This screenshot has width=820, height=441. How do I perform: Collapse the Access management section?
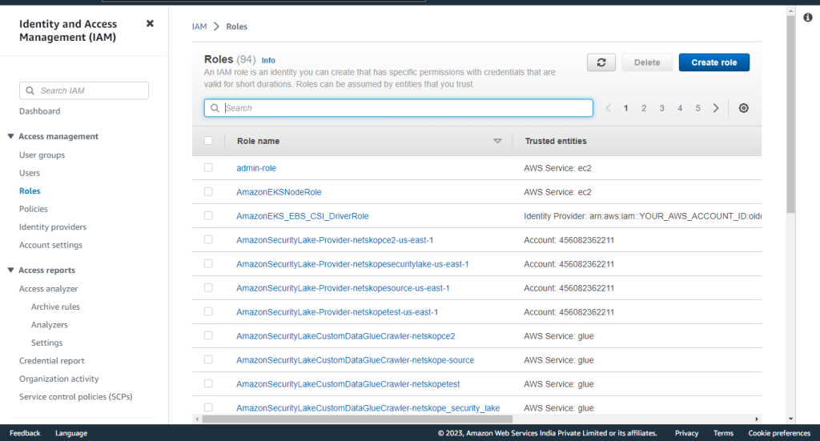coord(10,136)
